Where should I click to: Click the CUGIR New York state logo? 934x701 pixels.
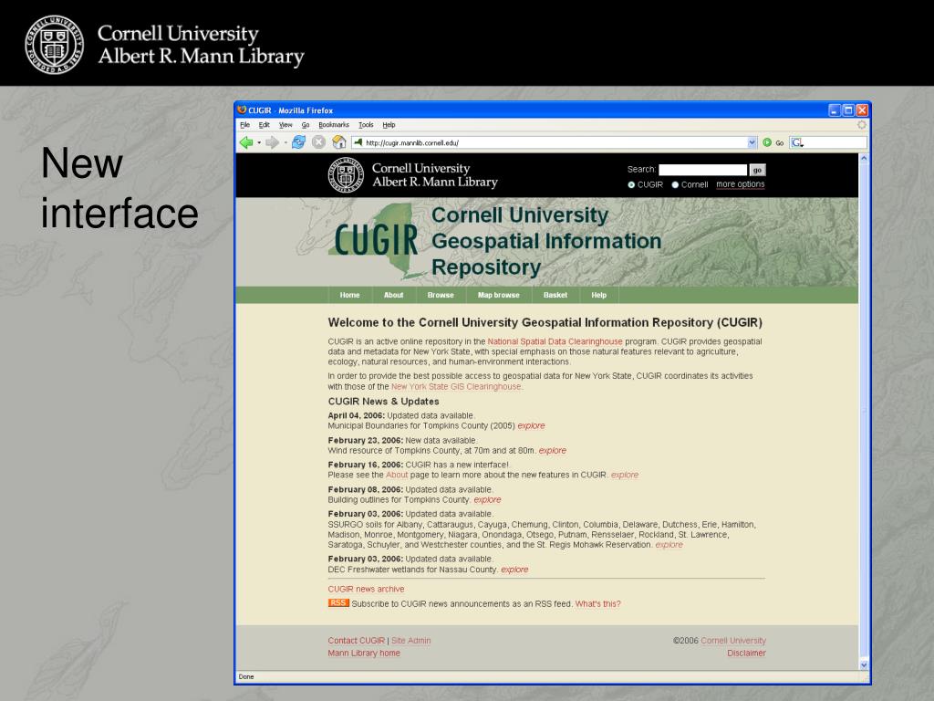[377, 241]
